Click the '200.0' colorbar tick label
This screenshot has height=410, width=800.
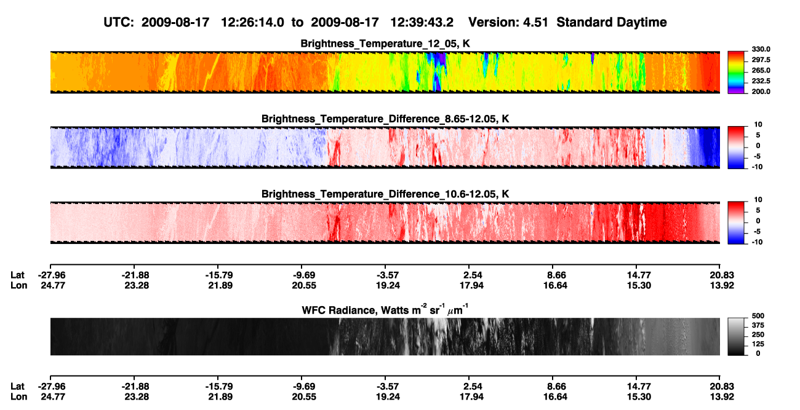(x=762, y=92)
